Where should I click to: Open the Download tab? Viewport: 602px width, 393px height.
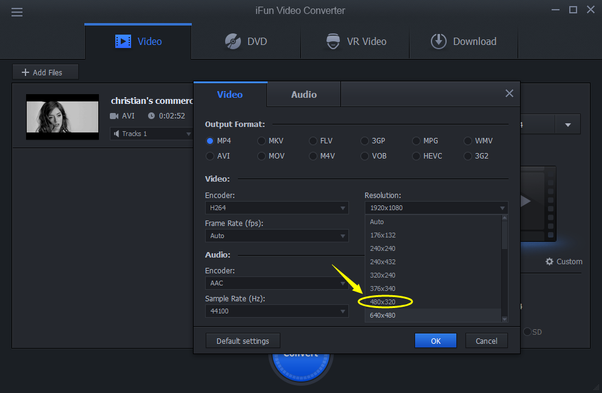click(x=464, y=41)
